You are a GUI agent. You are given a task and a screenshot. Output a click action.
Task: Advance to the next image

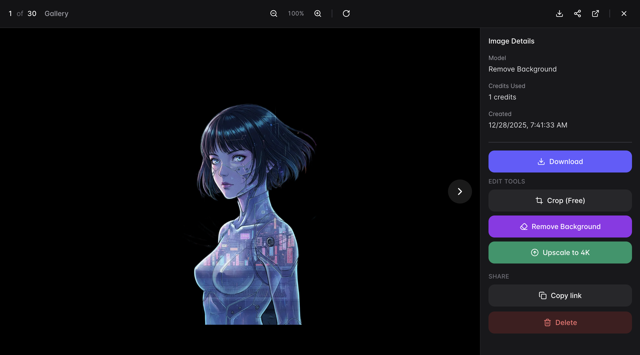pos(460,191)
